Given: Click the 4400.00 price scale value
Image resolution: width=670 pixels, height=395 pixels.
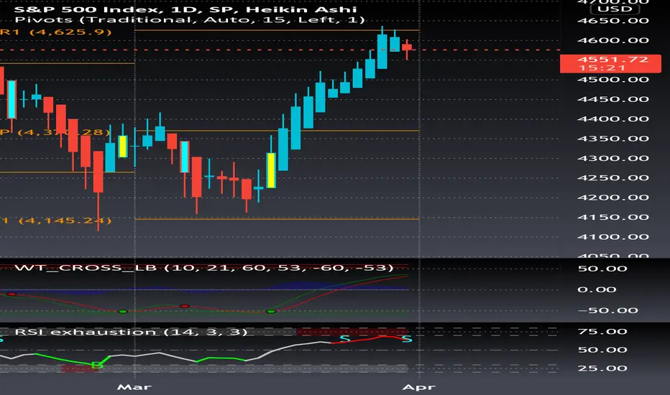Looking at the screenshot, I should click(612, 118).
